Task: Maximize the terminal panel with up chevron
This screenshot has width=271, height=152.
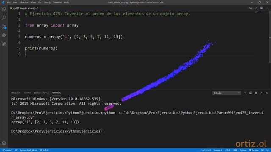Action: 261,93
